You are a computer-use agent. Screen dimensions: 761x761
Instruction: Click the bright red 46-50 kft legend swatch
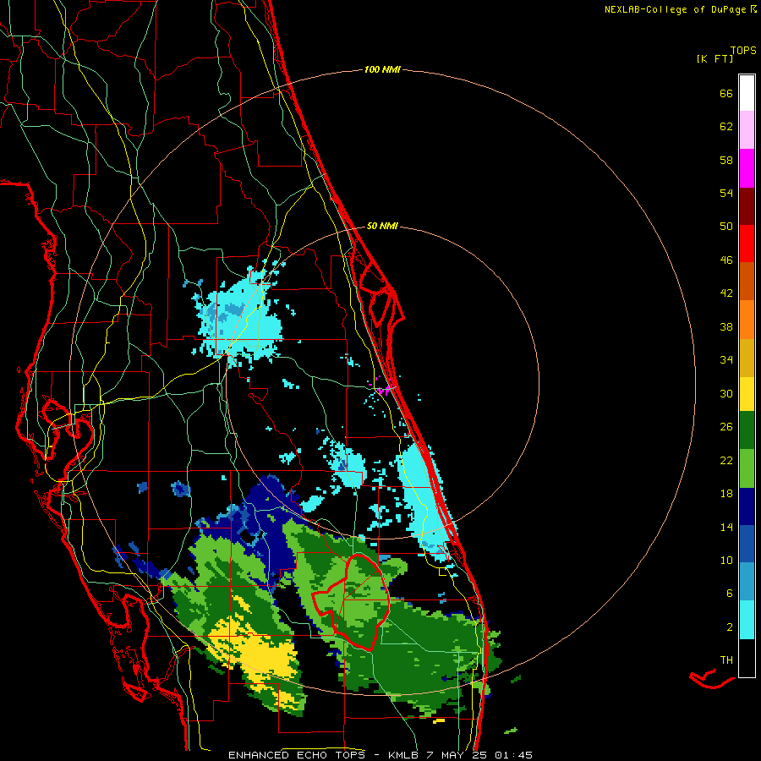[x=747, y=244]
